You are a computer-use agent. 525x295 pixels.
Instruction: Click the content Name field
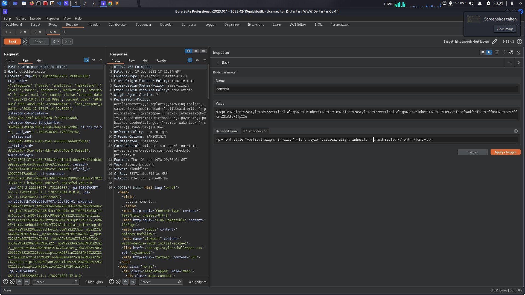pos(366,89)
